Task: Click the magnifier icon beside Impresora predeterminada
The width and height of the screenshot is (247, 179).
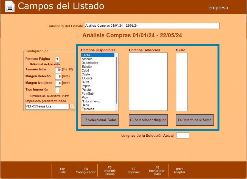Action: 72,106
